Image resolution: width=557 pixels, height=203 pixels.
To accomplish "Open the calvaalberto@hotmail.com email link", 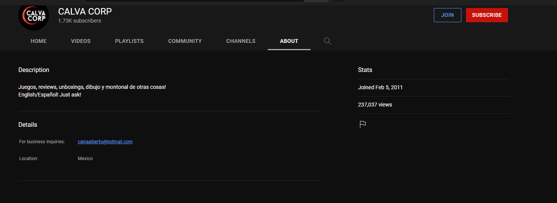I will pyautogui.click(x=105, y=142).
